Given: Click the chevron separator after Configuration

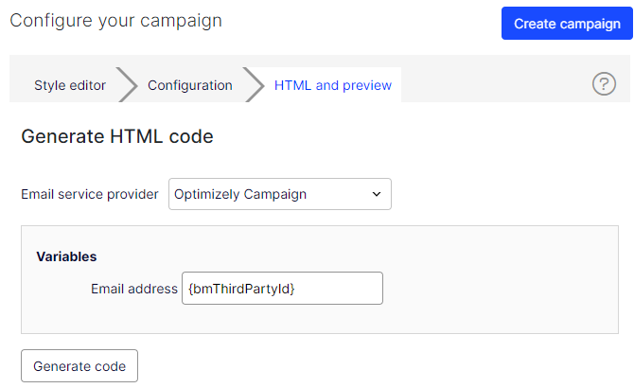Looking at the screenshot, I should click(254, 84).
